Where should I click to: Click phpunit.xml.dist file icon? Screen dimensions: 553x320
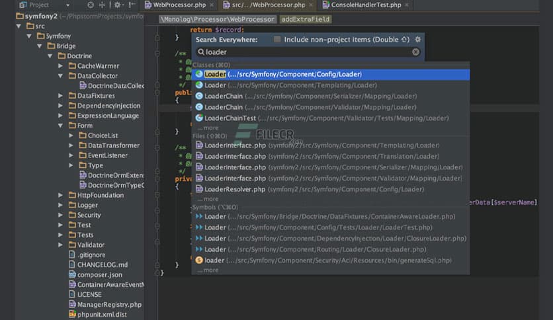tap(72, 314)
